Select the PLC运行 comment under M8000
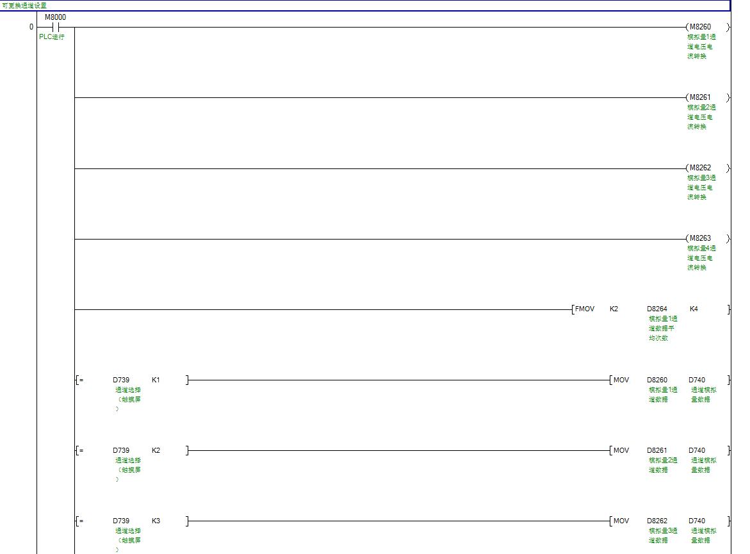The image size is (750, 554). pyautogui.click(x=51, y=37)
